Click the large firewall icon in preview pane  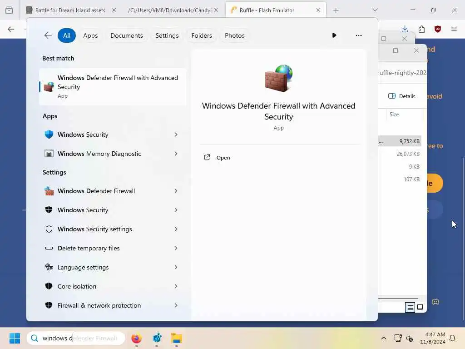[279, 78]
